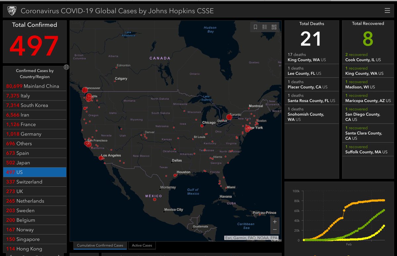The height and width of the screenshot is (256, 397).
Task: Select Netherlands in the country list
Action: [x=35, y=201]
